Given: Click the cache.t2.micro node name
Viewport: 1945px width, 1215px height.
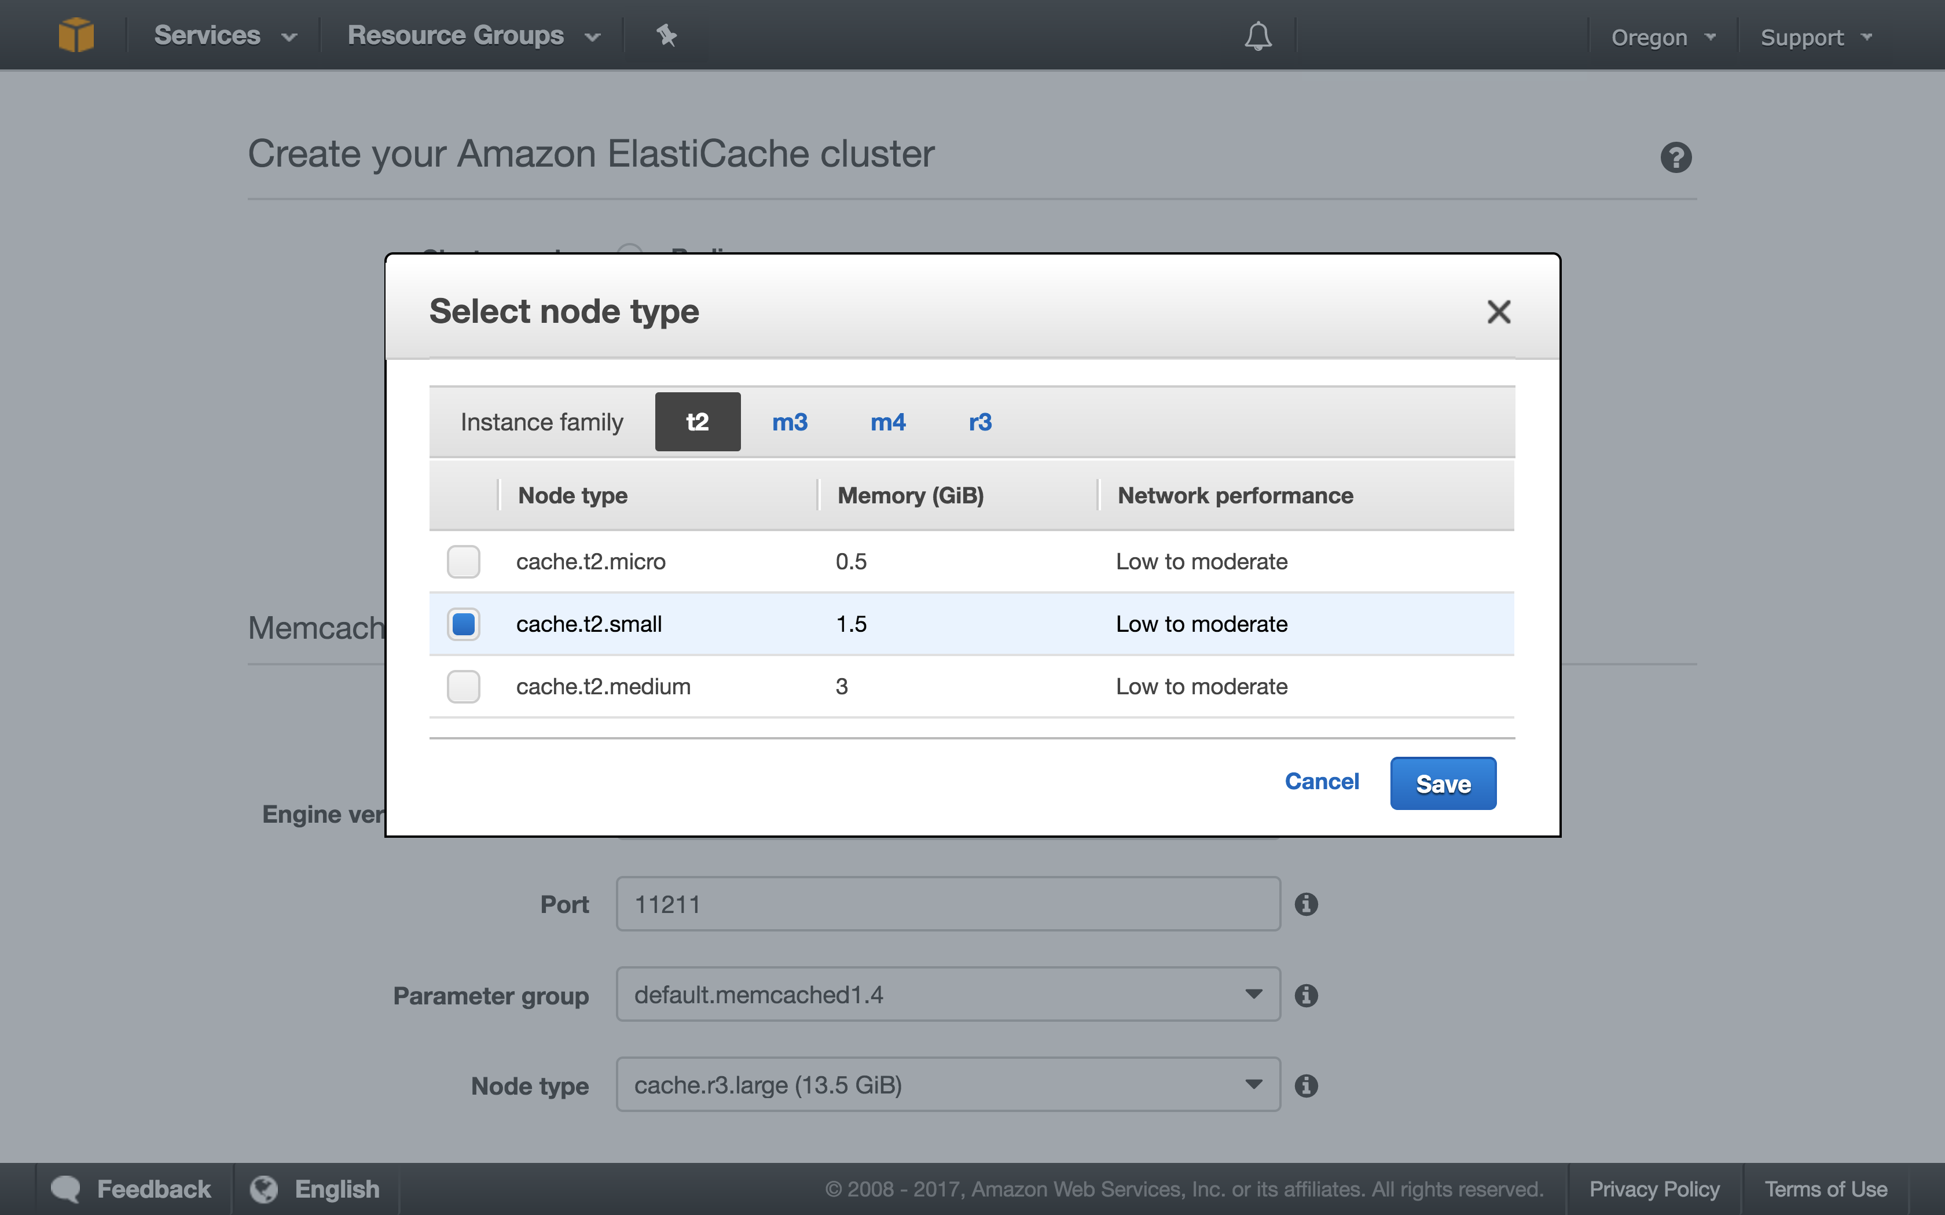Looking at the screenshot, I should pyautogui.click(x=590, y=562).
